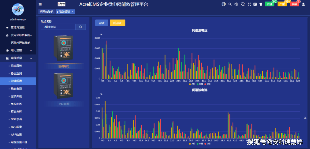Enter fullscreen with the expand icon
The width and height of the screenshot is (310, 149).
pyautogui.click(x=249, y=4)
